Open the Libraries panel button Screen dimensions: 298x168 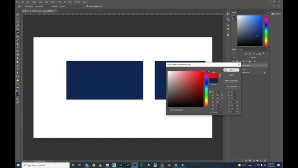click(x=276, y=14)
